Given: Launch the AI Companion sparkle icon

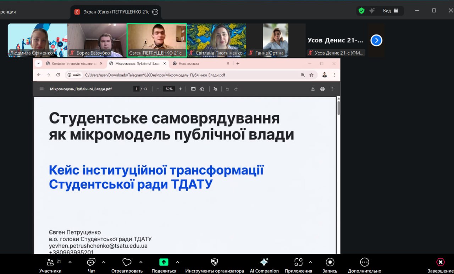Looking at the screenshot, I should 264,262.
